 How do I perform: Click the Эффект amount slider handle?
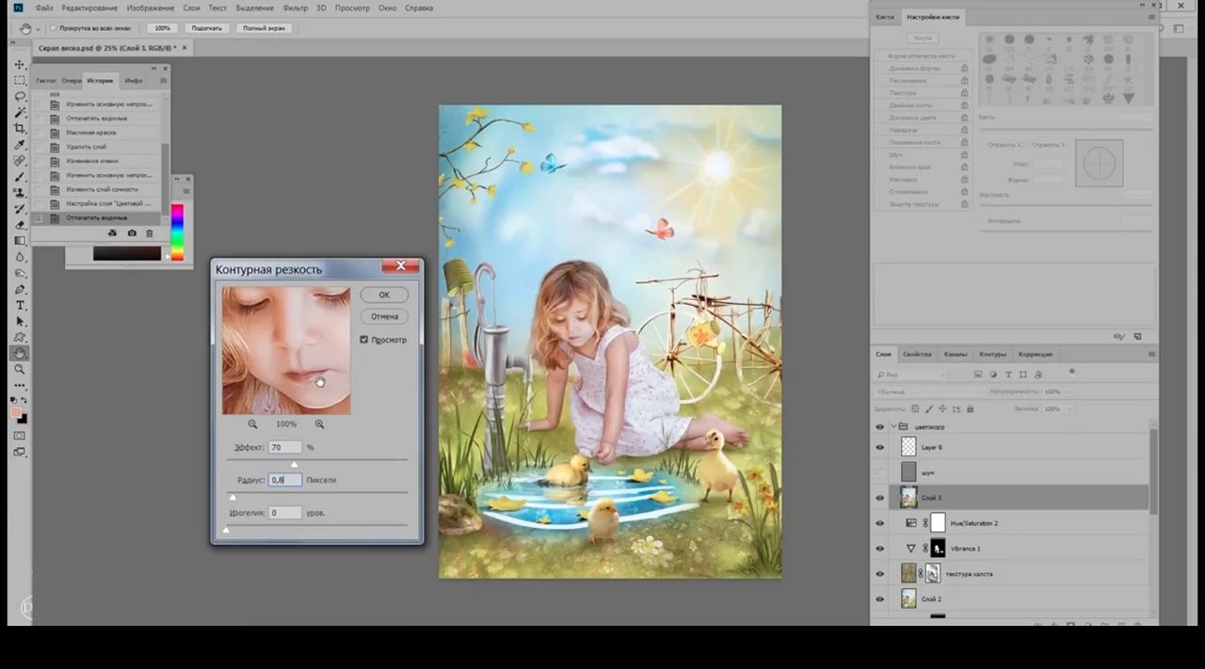(294, 465)
